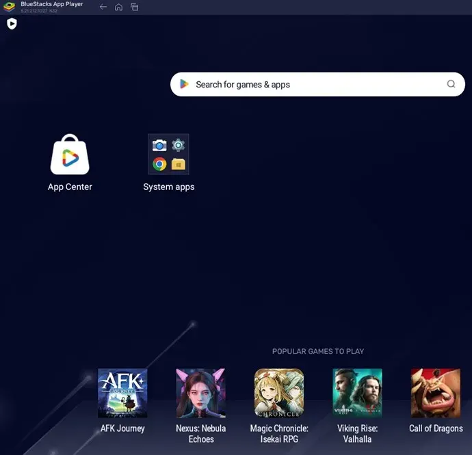The image size is (472, 455).
Task: Open the recent apps windows icon
Action: (135, 7)
